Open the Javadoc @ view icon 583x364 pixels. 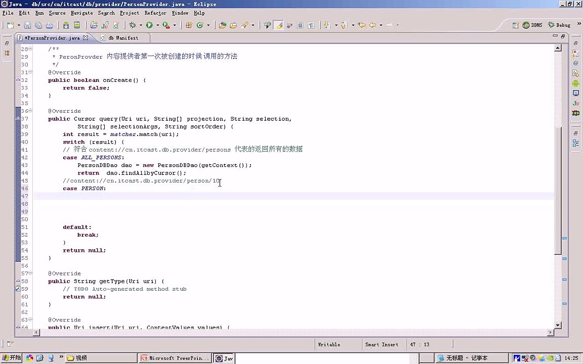click(575, 63)
